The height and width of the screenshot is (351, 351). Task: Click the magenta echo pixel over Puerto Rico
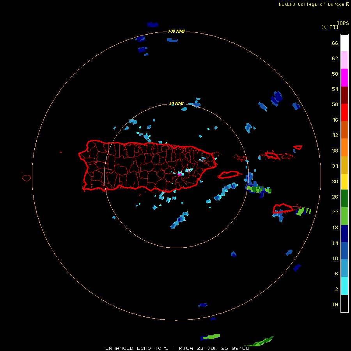[x=179, y=174]
